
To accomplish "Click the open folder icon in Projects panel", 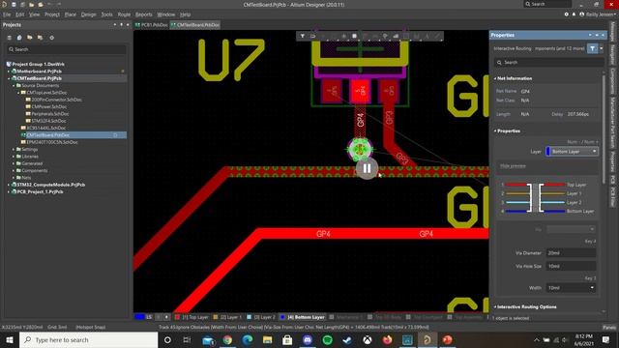I will [x=30, y=38].
